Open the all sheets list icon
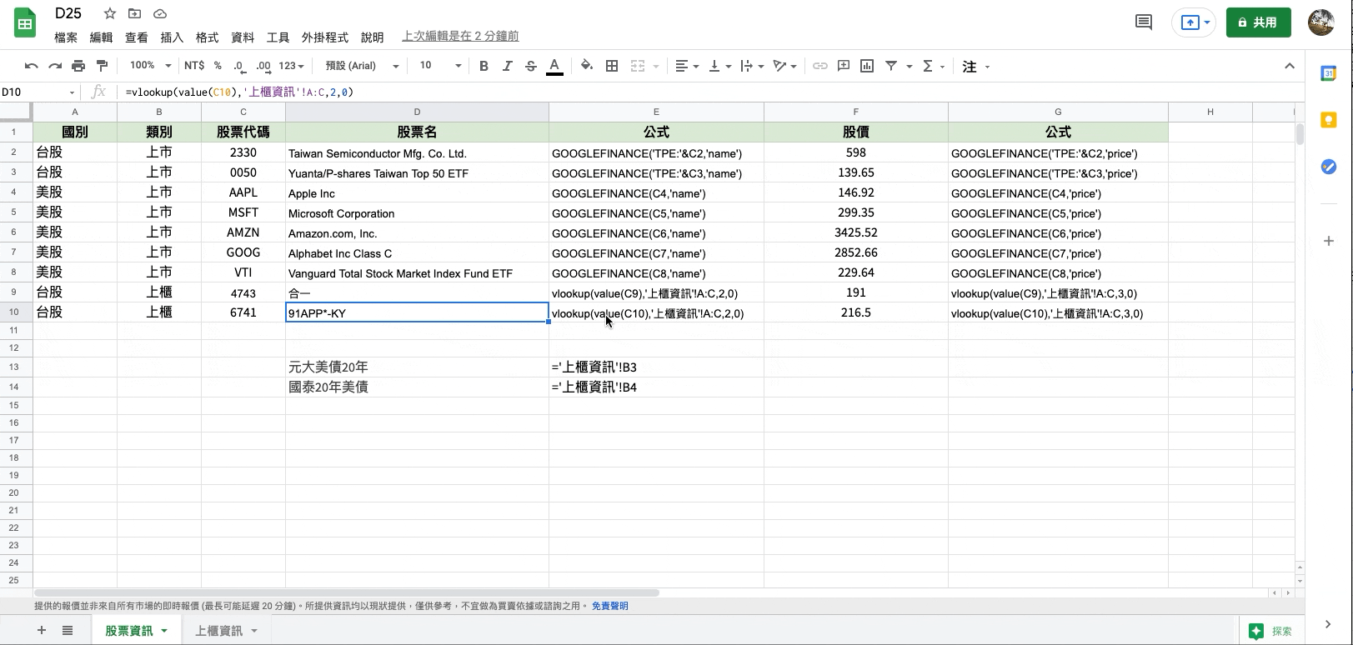 68,631
